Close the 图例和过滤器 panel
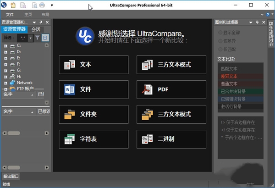 pos(264,22)
